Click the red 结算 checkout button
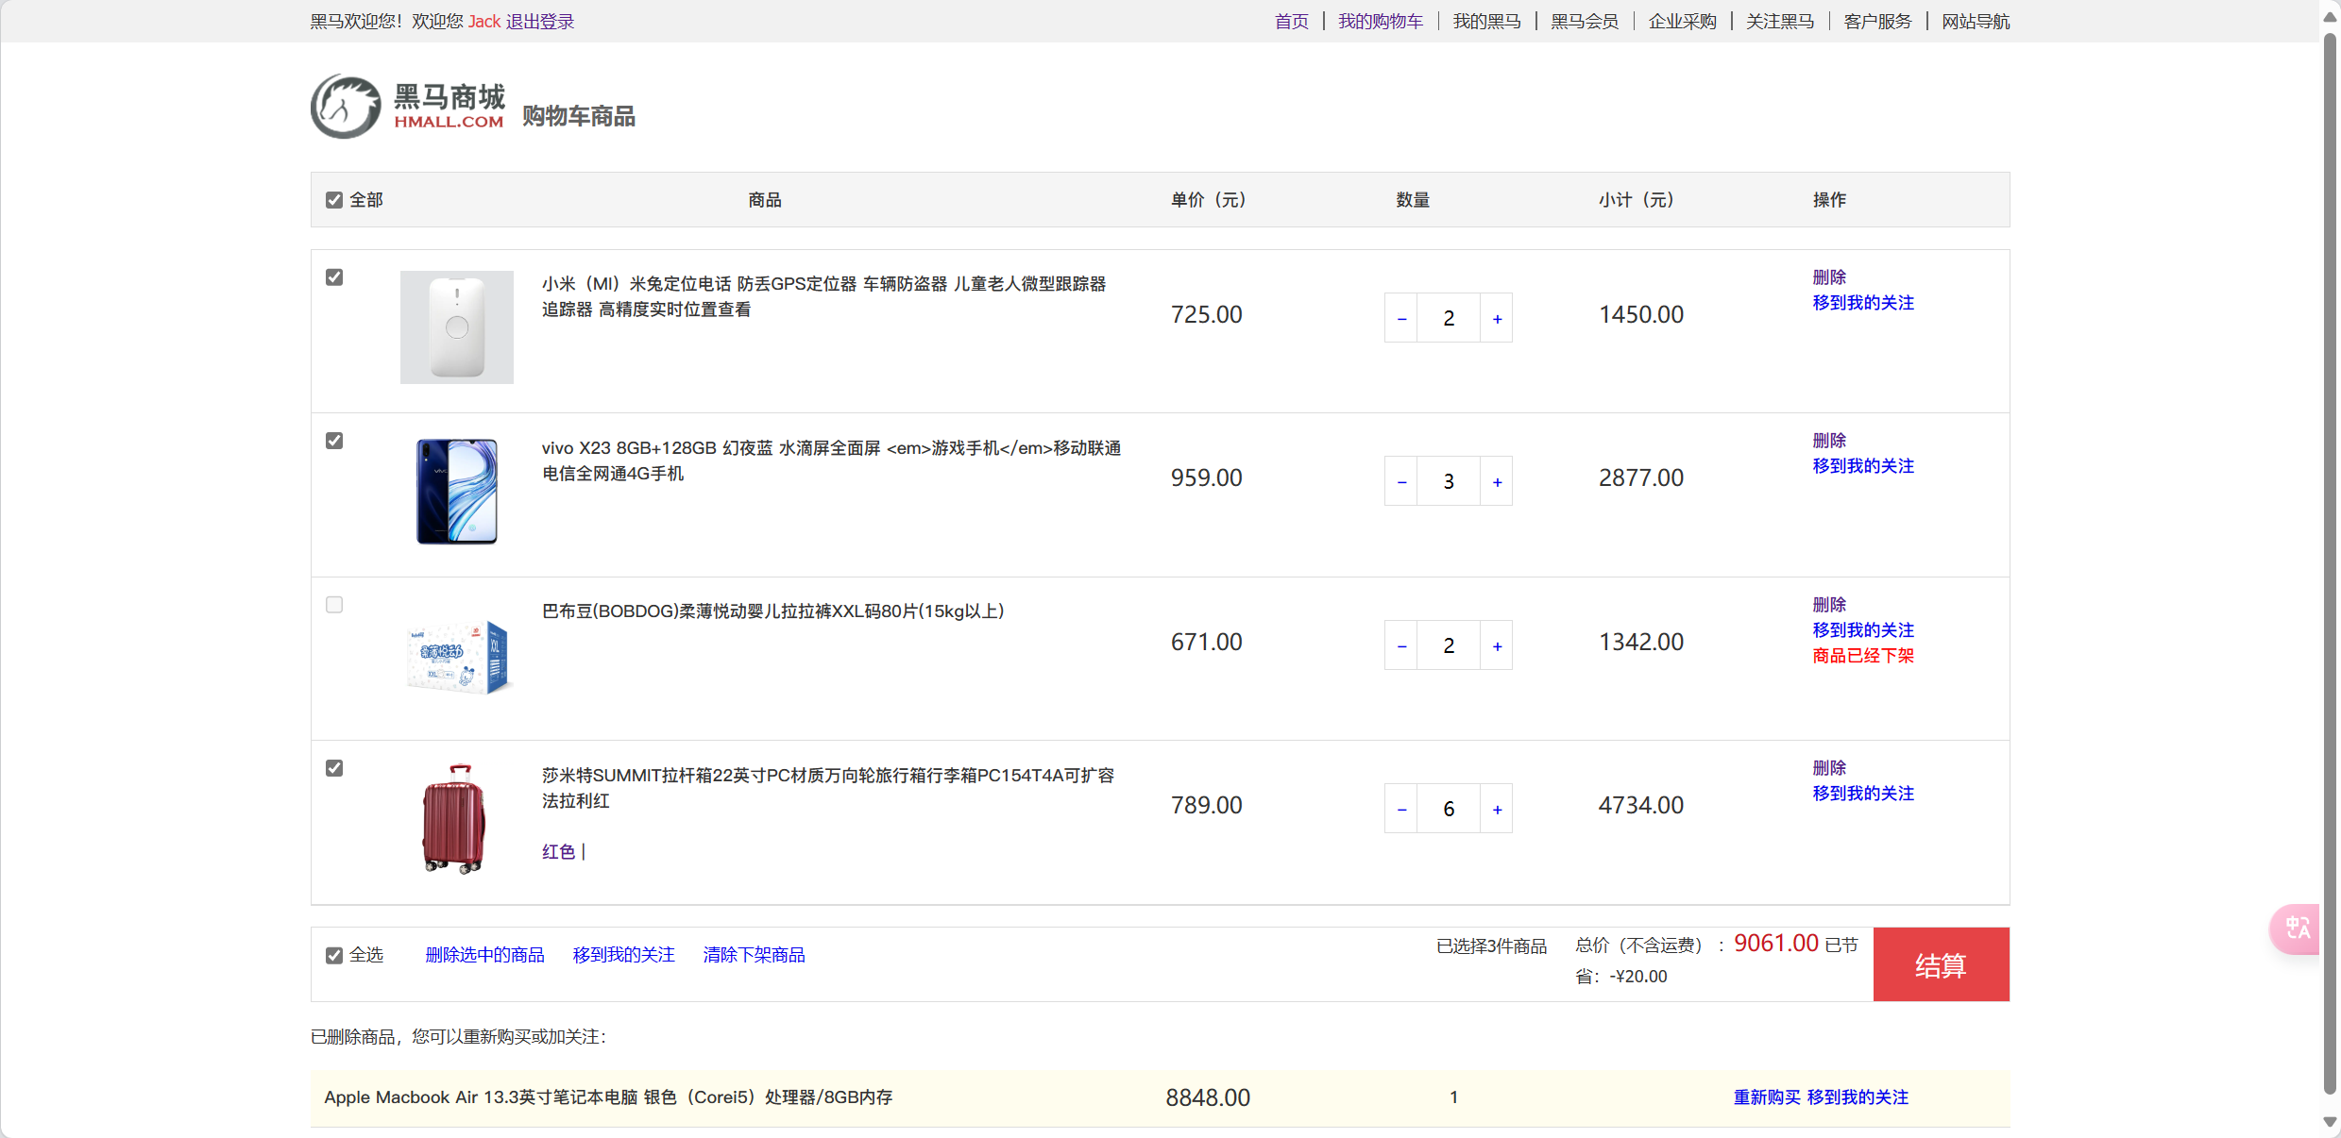Image resolution: width=2341 pixels, height=1138 pixels. pos(1941,964)
